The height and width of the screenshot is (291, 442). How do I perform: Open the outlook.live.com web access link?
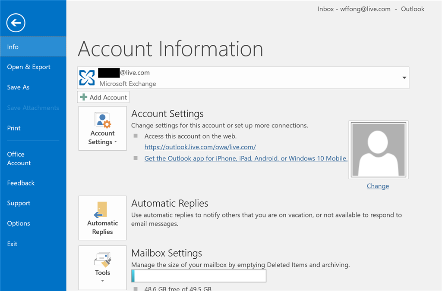[x=200, y=147]
